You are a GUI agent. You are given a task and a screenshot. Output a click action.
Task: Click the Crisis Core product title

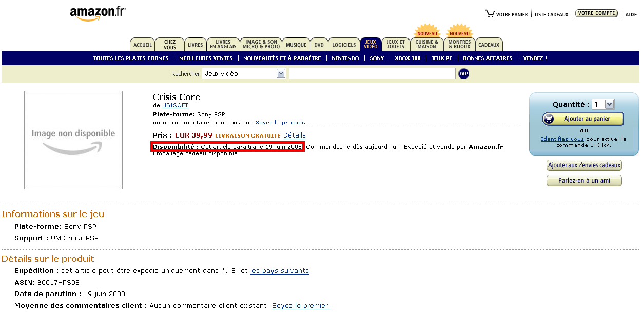177,97
